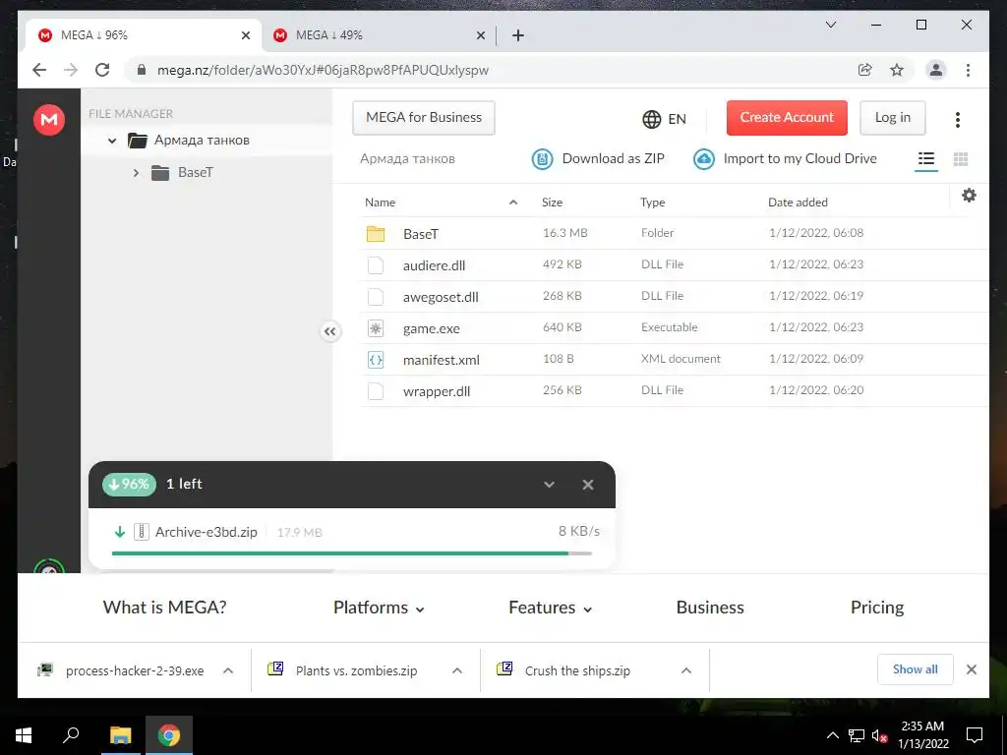Open Chrome's three-dot menu
Image resolution: width=1007 pixels, height=755 pixels.
click(968, 70)
